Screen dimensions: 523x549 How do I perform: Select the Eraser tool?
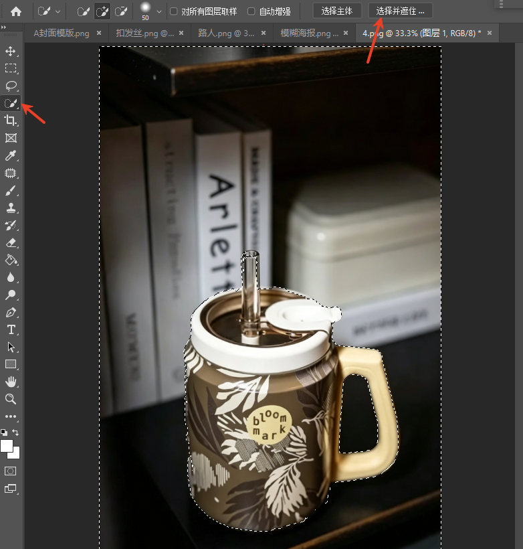point(11,242)
